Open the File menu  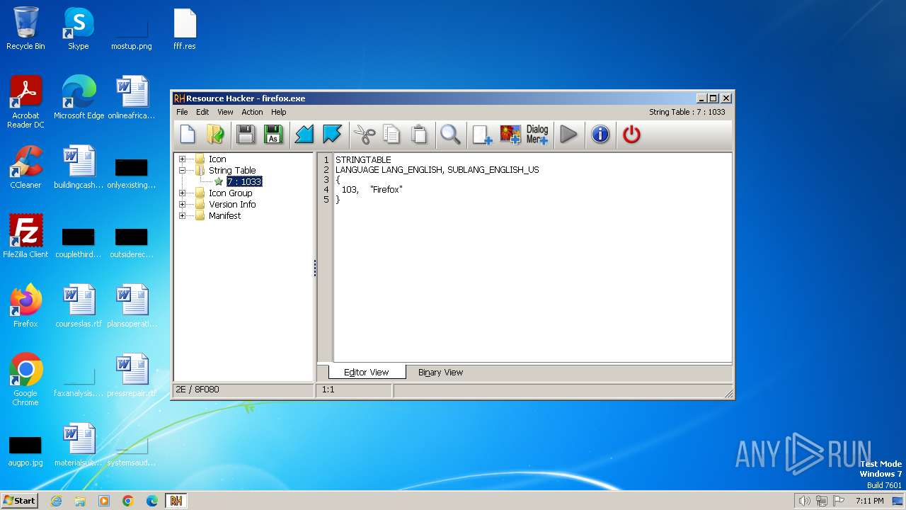click(182, 112)
